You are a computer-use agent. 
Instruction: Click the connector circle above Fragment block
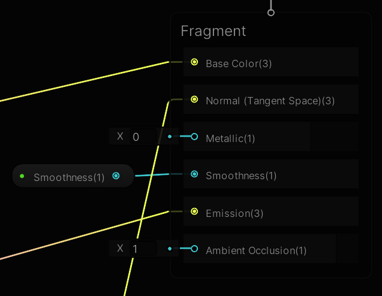coord(271,12)
